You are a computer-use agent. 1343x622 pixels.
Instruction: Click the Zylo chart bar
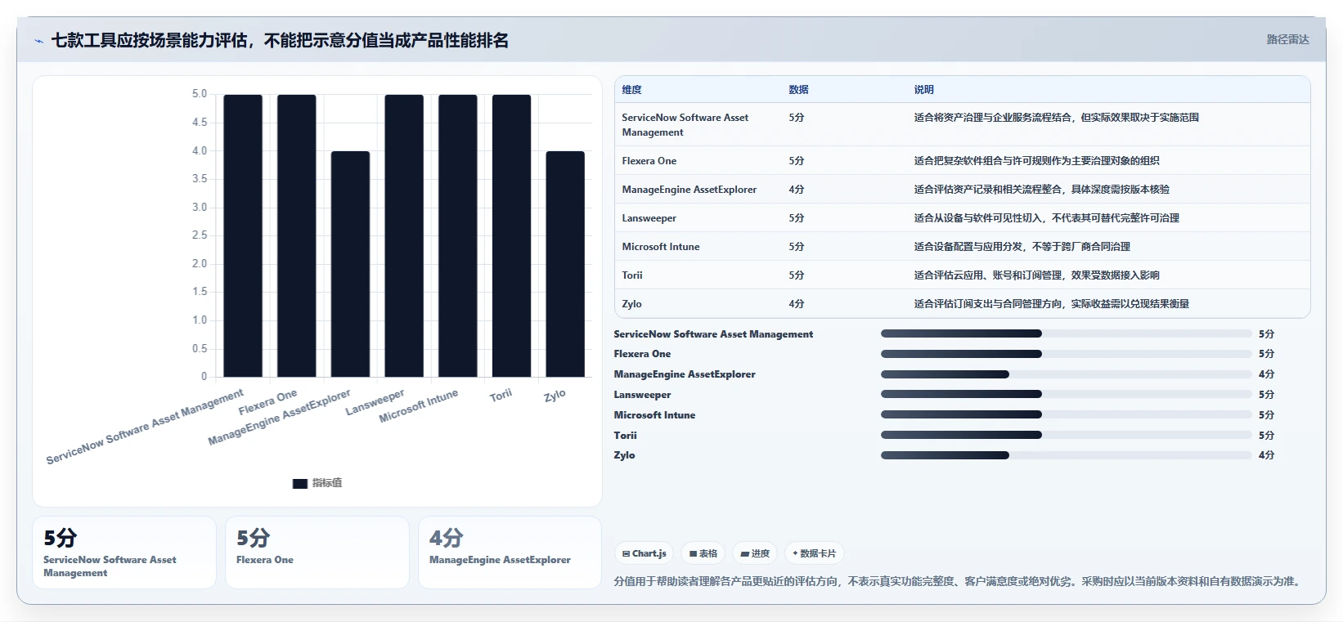565,264
